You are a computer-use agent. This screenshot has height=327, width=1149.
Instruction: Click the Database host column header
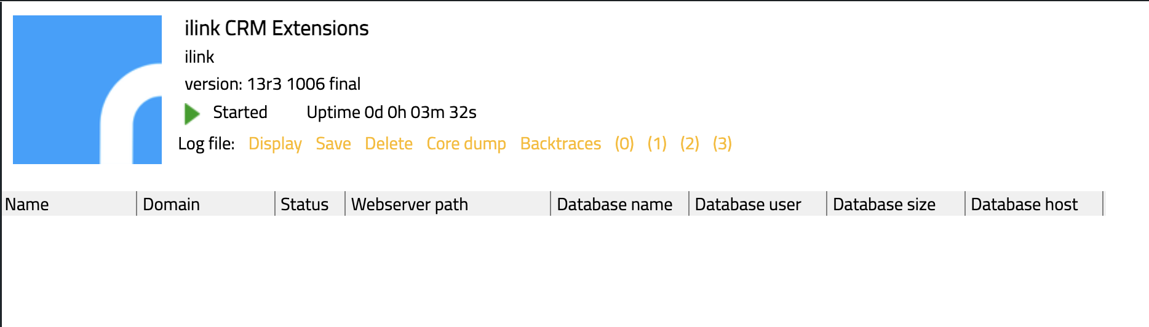click(x=1024, y=204)
